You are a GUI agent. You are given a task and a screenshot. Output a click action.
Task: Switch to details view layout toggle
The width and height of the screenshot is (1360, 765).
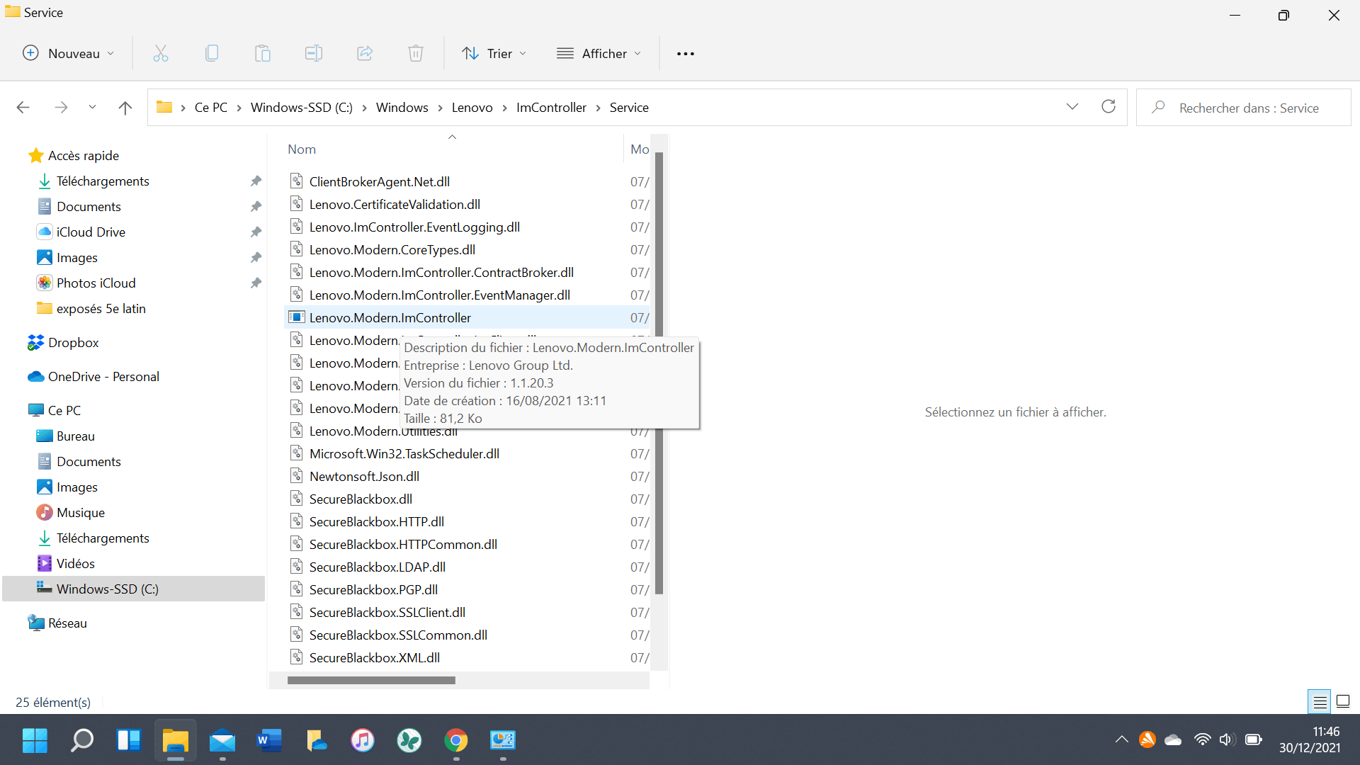[x=1320, y=702]
